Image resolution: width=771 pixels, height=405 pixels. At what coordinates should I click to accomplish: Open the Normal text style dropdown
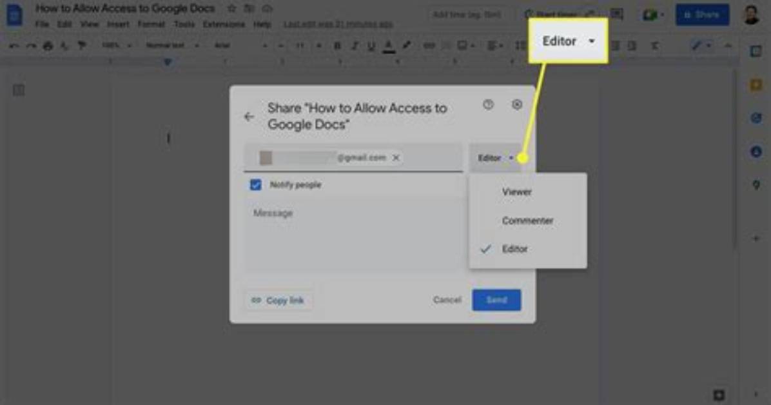coord(172,46)
